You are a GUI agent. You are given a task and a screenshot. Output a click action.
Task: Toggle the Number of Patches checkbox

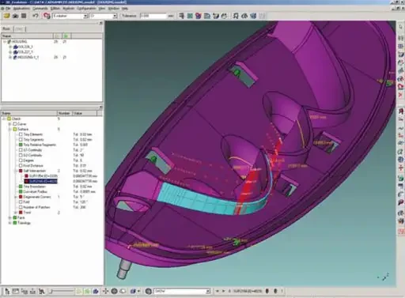pos(21,207)
